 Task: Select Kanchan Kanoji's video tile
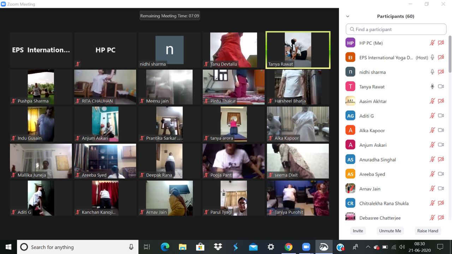(105, 198)
